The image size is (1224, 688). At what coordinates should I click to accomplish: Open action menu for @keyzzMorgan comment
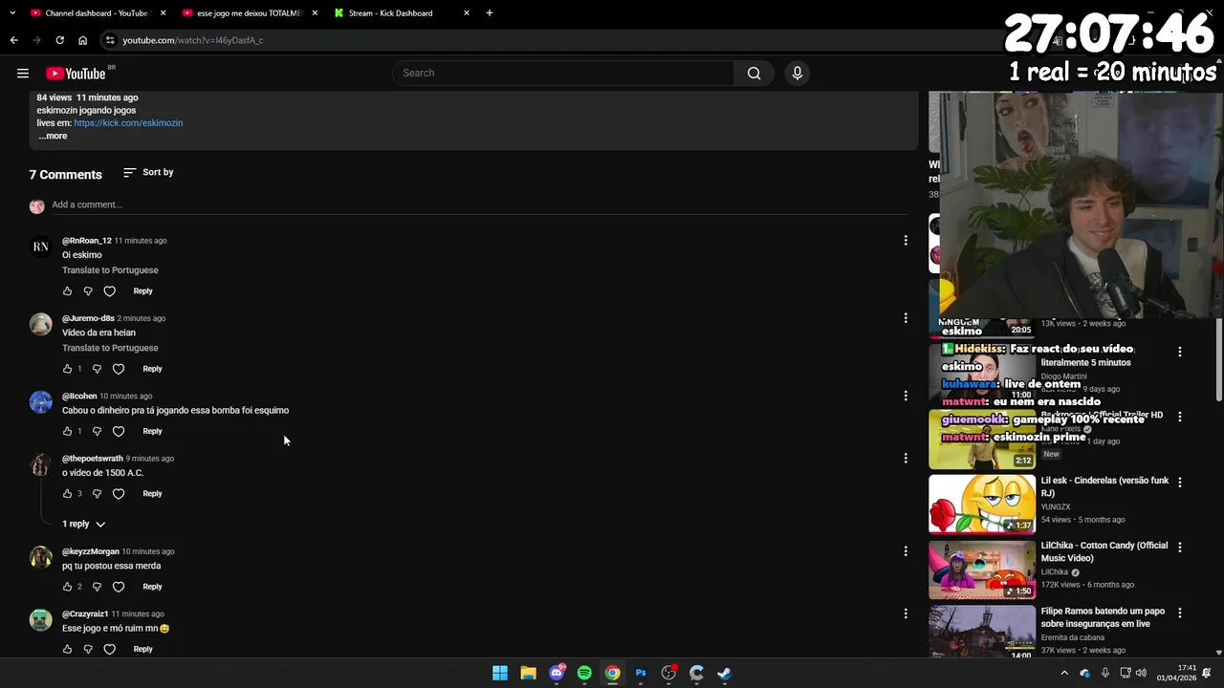[906, 551]
